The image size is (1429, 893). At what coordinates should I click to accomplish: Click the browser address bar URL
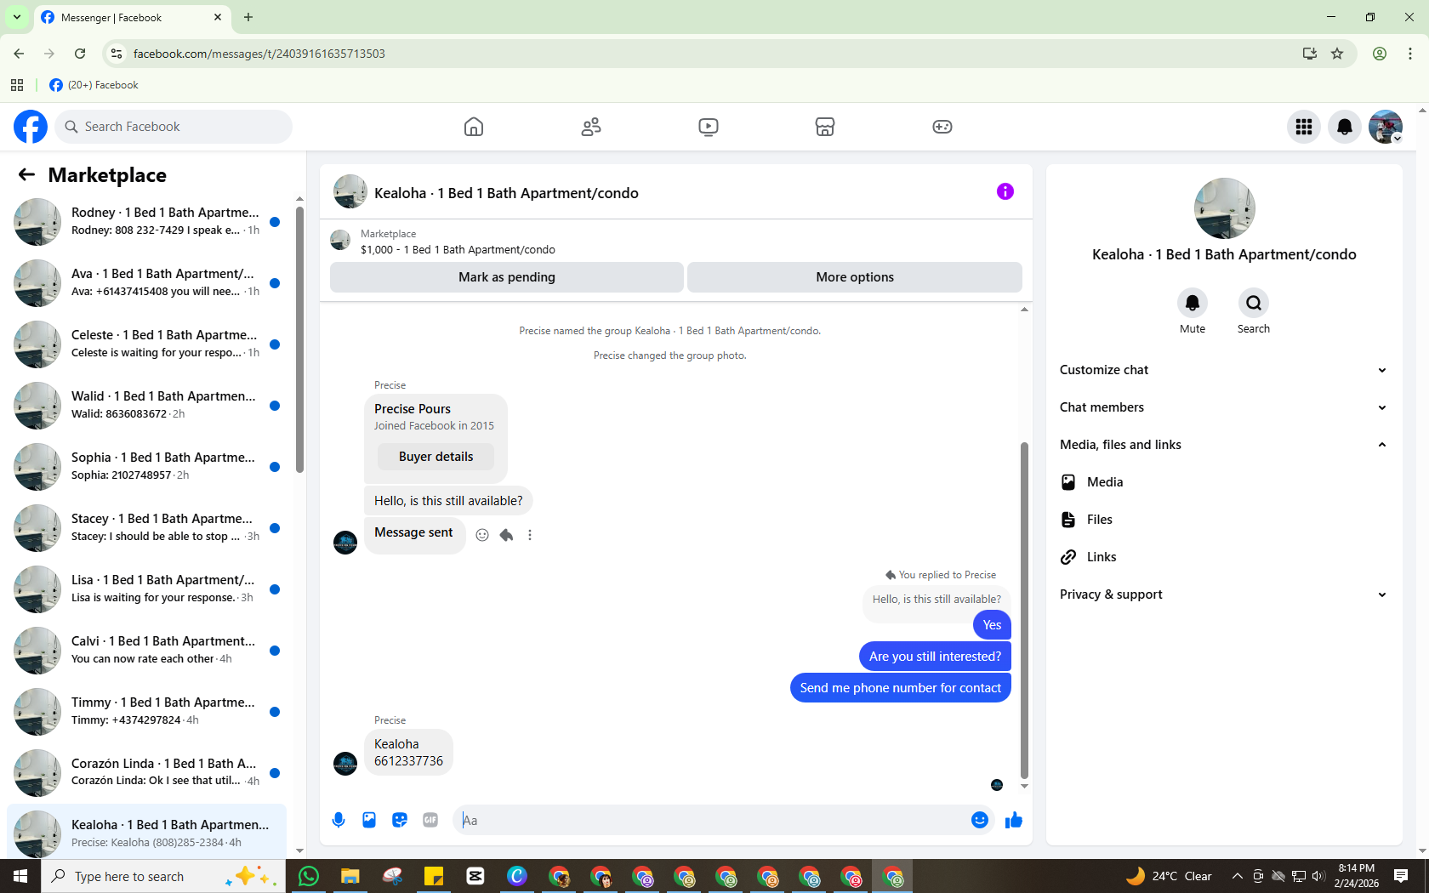click(259, 54)
